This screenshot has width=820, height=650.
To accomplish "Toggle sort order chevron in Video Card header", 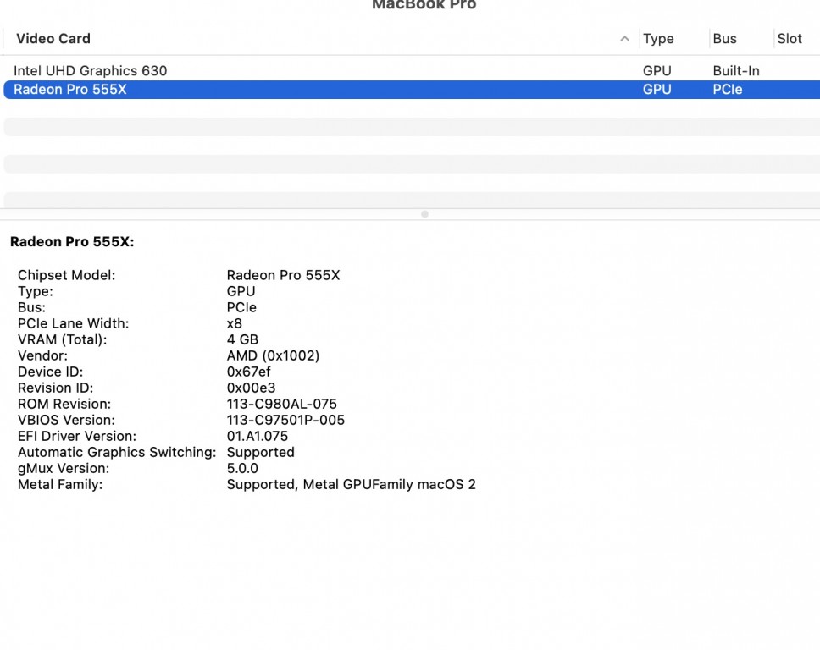I will point(624,39).
